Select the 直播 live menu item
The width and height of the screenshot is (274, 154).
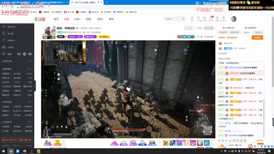[x=66, y=19]
